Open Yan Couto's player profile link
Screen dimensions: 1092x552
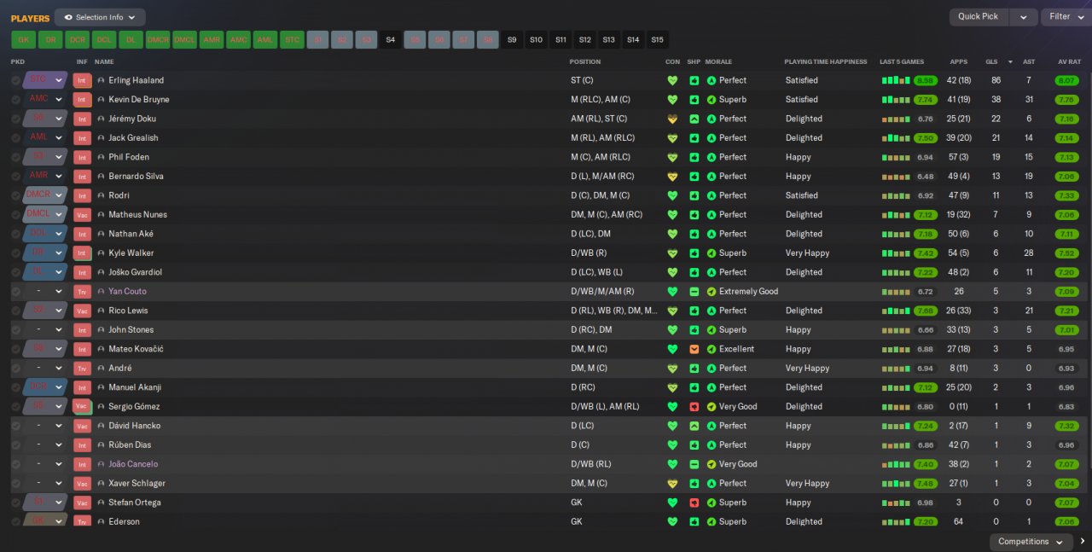[127, 292]
